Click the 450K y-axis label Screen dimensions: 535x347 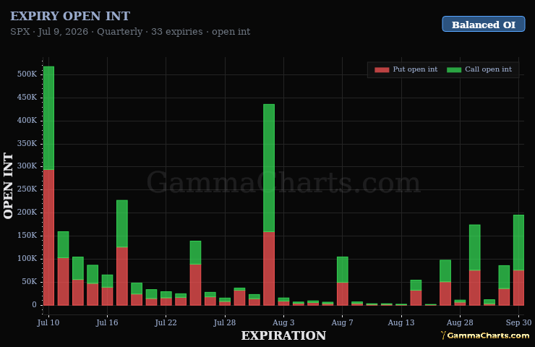(x=27, y=98)
